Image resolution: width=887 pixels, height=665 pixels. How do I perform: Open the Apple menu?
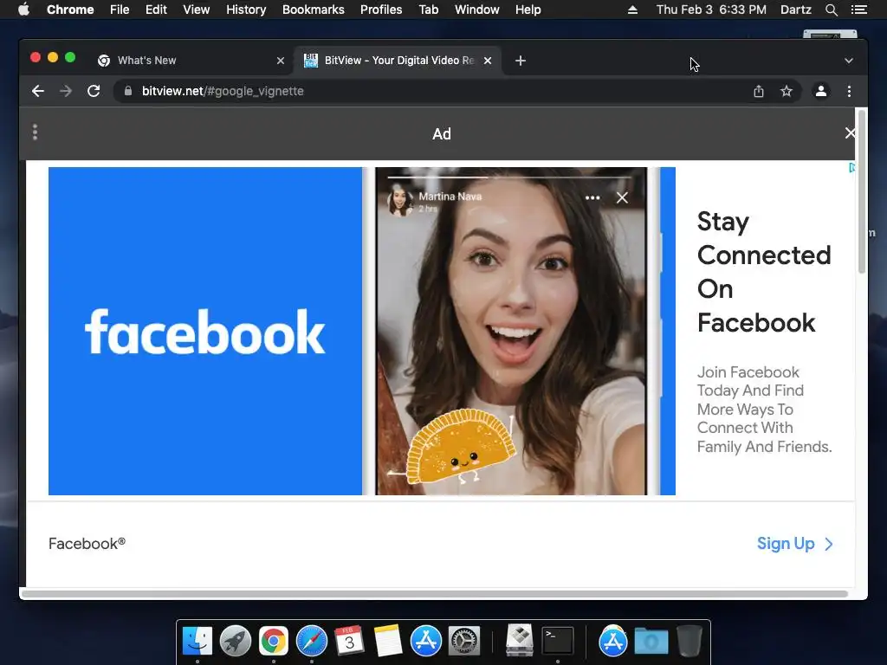click(x=23, y=10)
